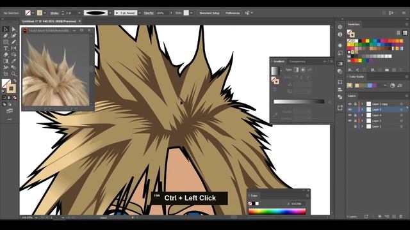Select the Rectangle tool

pos(6,42)
